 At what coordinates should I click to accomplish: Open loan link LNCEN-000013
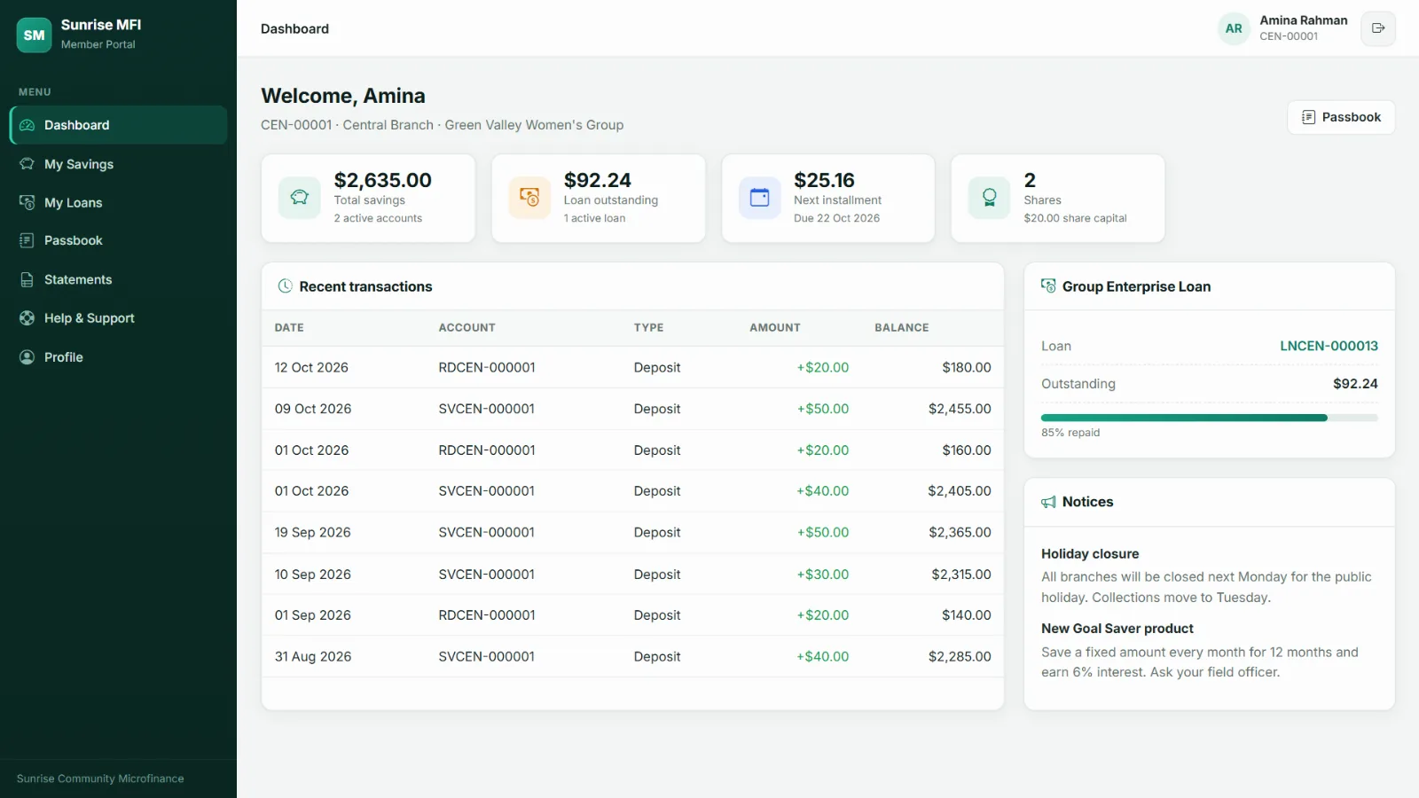[x=1329, y=346]
